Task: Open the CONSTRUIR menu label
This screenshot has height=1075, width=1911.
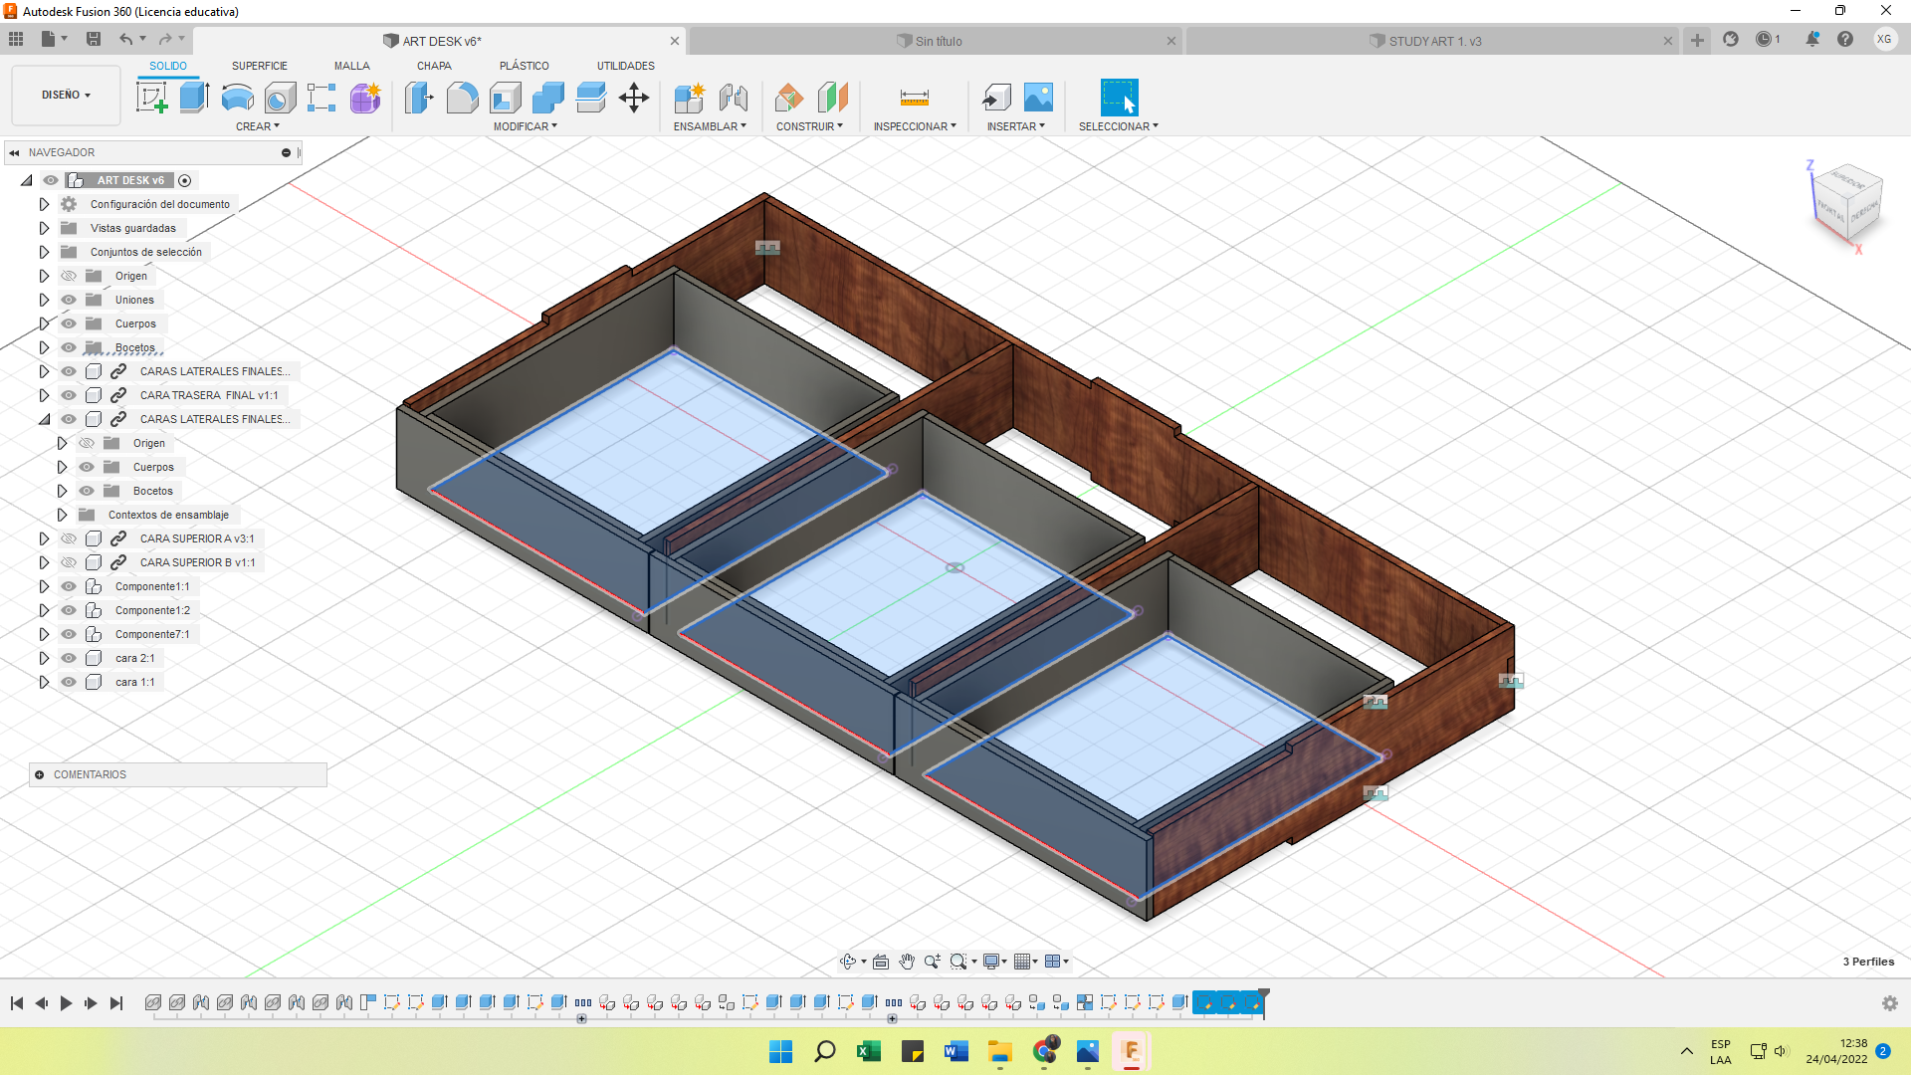Action: click(x=809, y=126)
